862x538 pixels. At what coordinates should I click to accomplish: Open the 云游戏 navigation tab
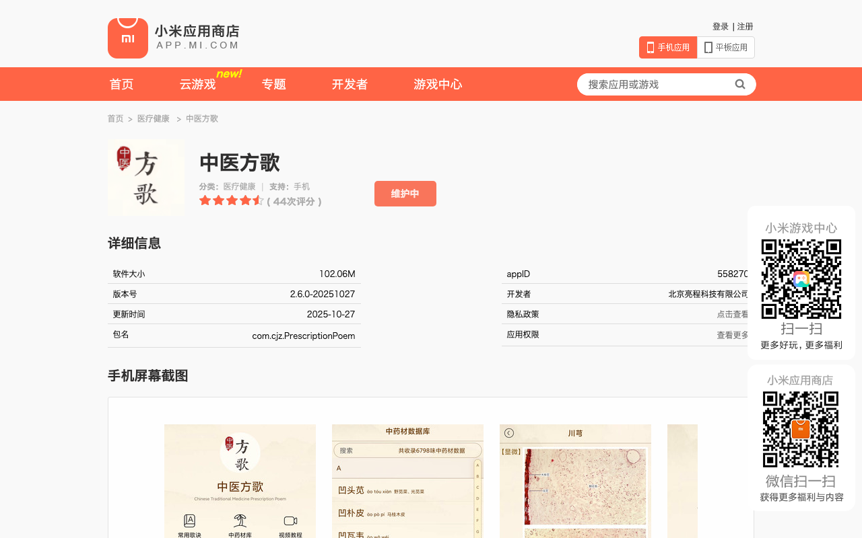pyautogui.click(x=197, y=84)
